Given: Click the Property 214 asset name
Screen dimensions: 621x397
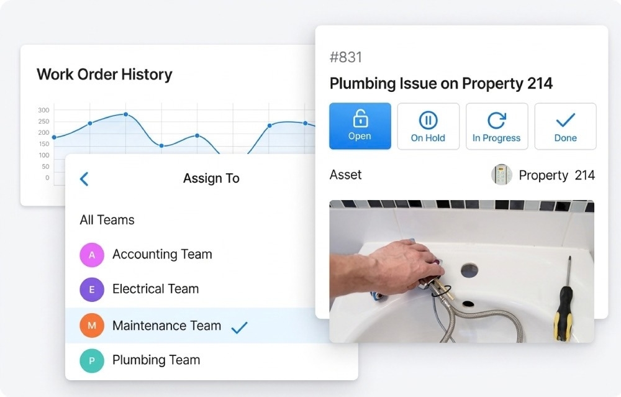Looking at the screenshot, I should point(557,175).
